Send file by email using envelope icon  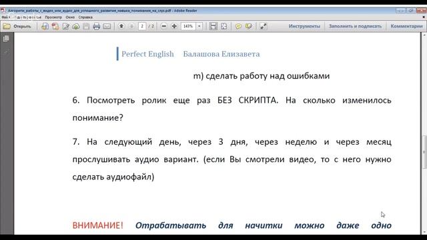[107, 27]
